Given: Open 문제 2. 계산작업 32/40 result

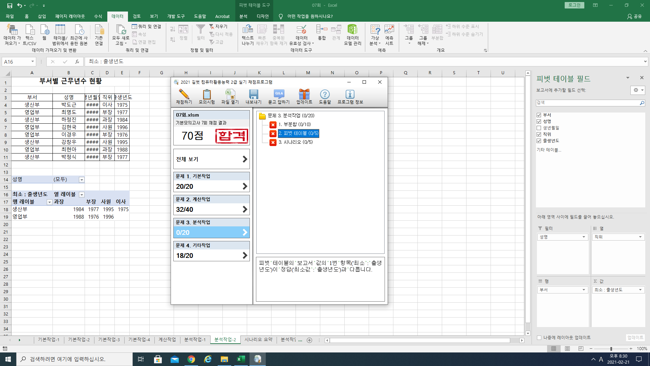Looking at the screenshot, I should (x=212, y=205).
